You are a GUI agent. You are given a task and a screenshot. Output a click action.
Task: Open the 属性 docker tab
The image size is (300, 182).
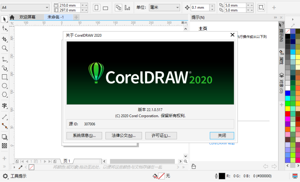point(281,58)
